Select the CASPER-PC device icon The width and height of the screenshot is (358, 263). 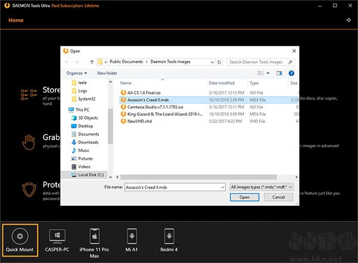point(57,236)
